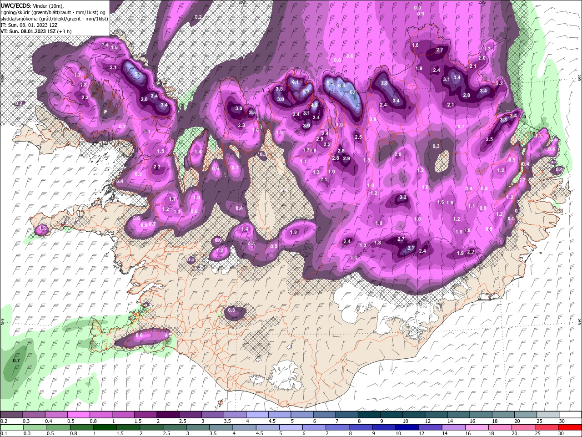The image size is (582, 437).
Task: Click the 'rigning/skúrir' description line in the header
Action: 53,12
